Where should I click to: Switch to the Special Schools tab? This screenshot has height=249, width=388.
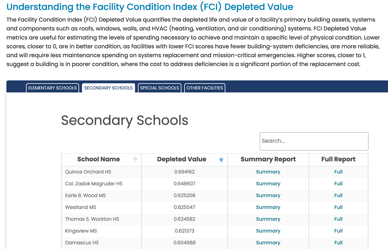pos(160,88)
